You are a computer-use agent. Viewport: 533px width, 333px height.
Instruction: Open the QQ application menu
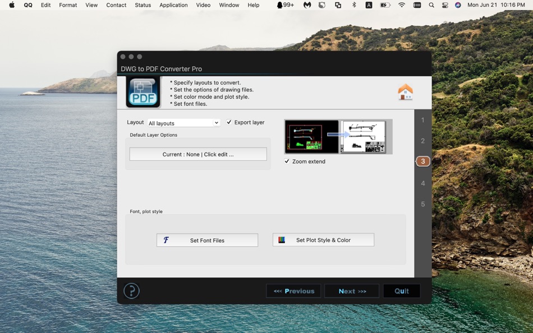pos(28,4)
